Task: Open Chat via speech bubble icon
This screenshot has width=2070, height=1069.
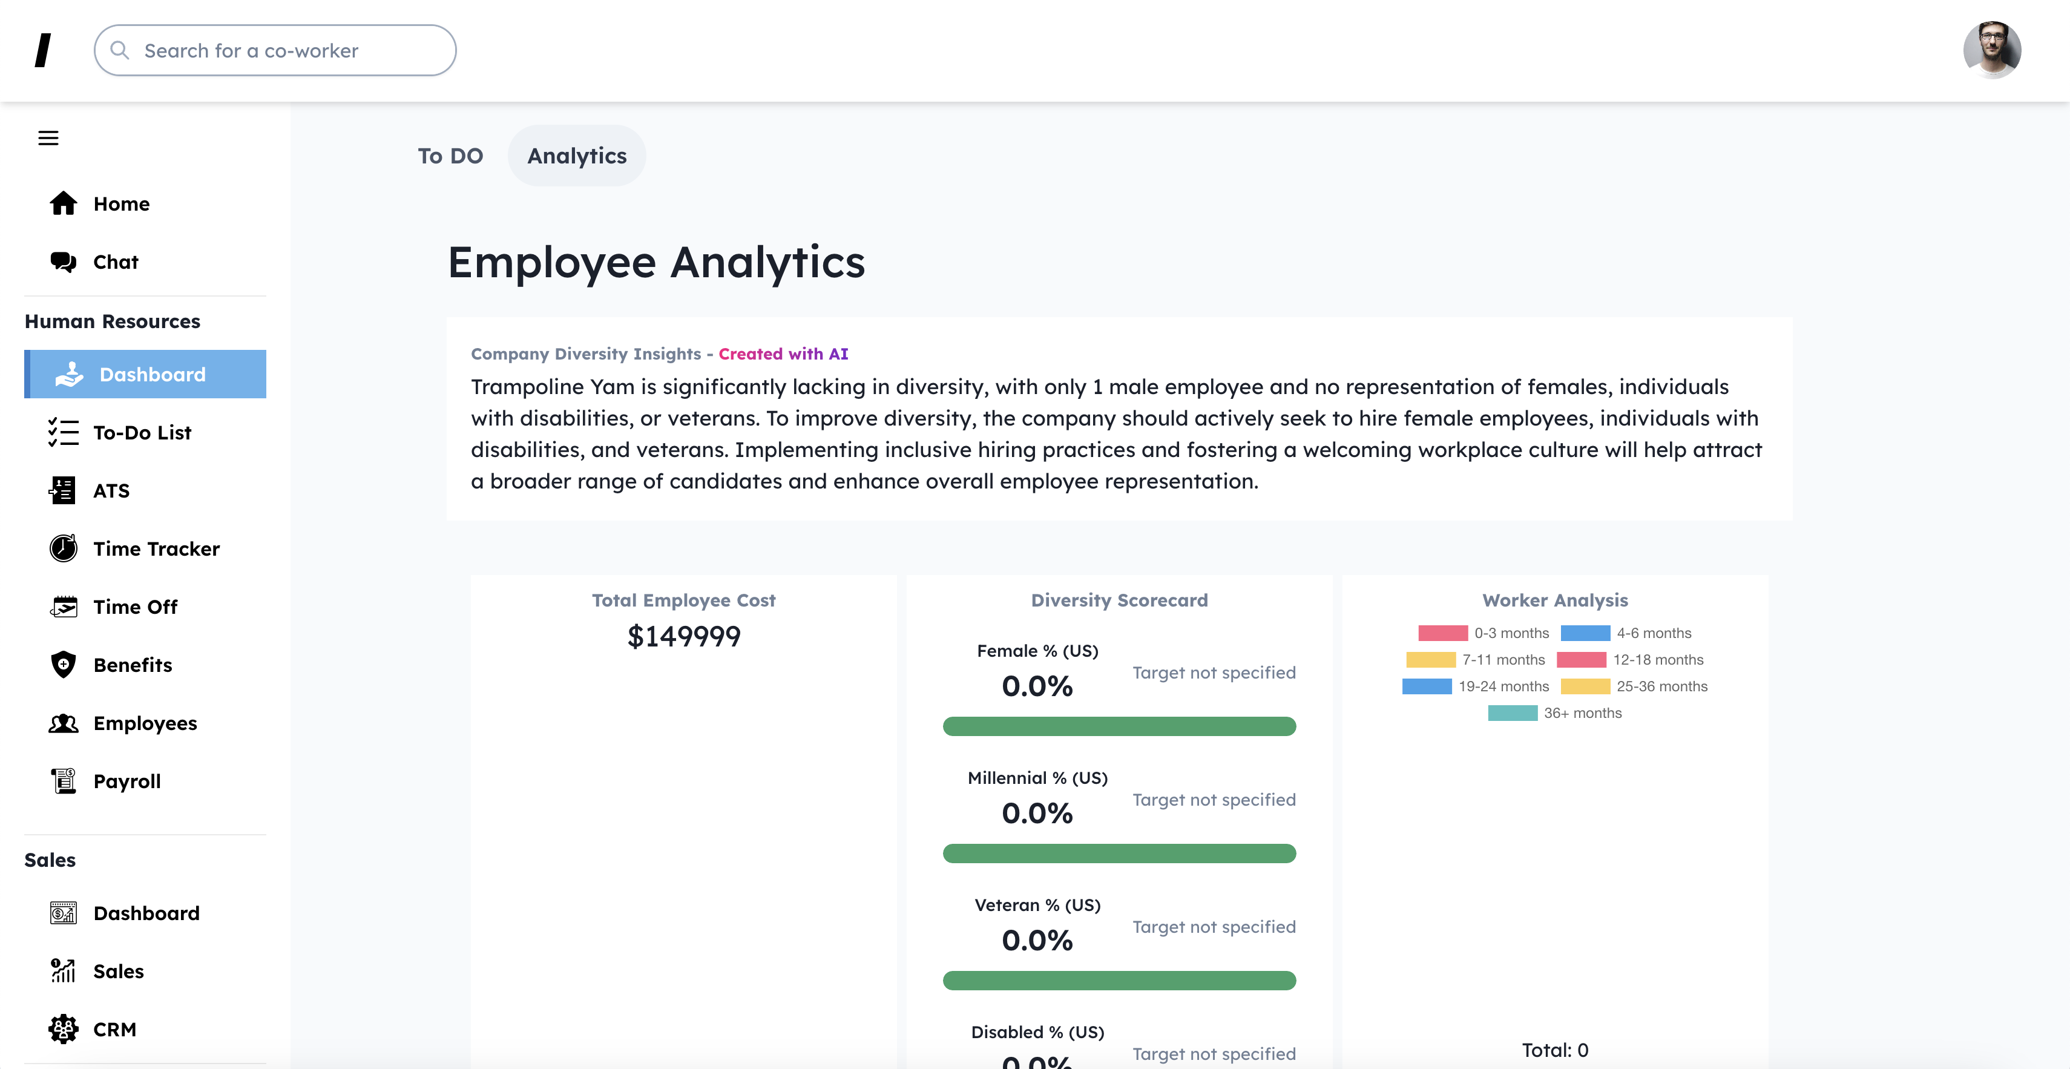Action: coord(64,262)
